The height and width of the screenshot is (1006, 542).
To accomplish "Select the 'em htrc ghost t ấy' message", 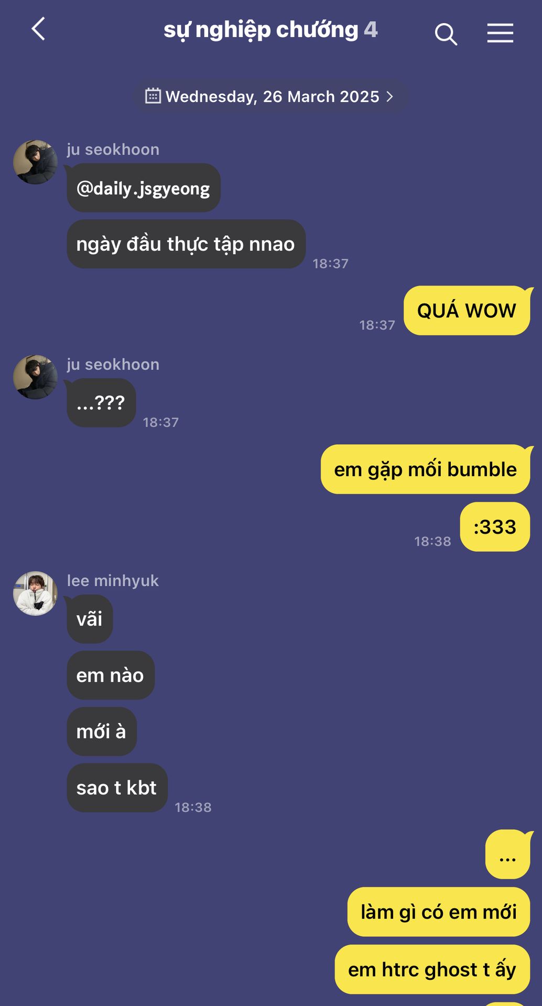I will click(x=432, y=970).
